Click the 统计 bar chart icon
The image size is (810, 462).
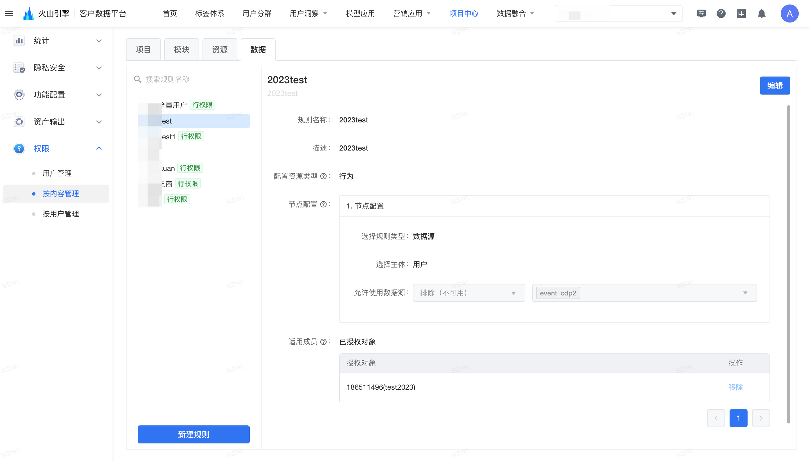(x=19, y=41)
